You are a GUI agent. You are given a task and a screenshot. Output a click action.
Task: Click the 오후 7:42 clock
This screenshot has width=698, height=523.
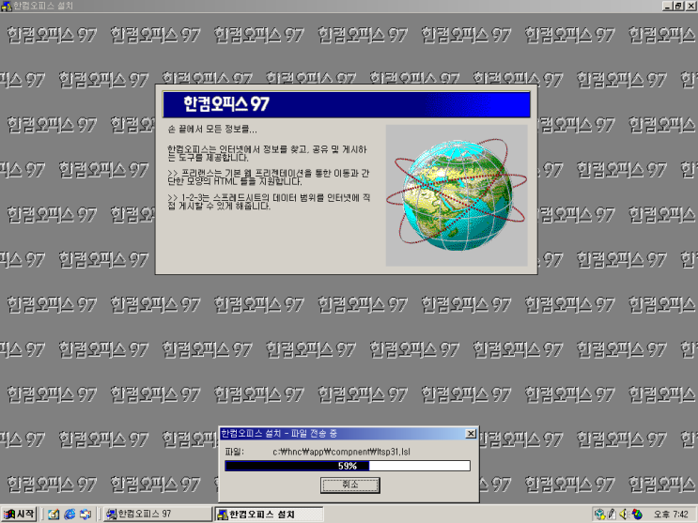point(671,515)
